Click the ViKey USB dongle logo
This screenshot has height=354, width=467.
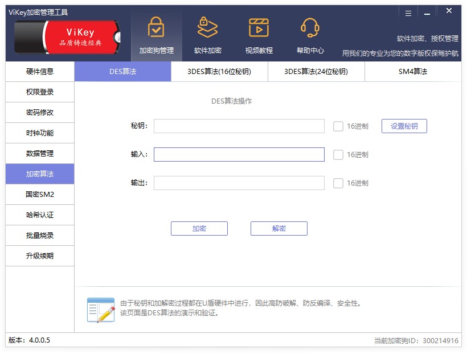click(x=67, y=37)
